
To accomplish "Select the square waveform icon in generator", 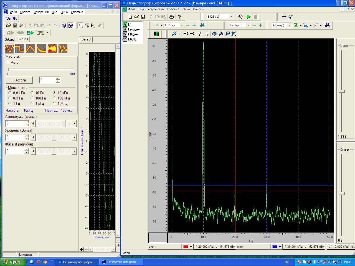I will tap(20, 49).
